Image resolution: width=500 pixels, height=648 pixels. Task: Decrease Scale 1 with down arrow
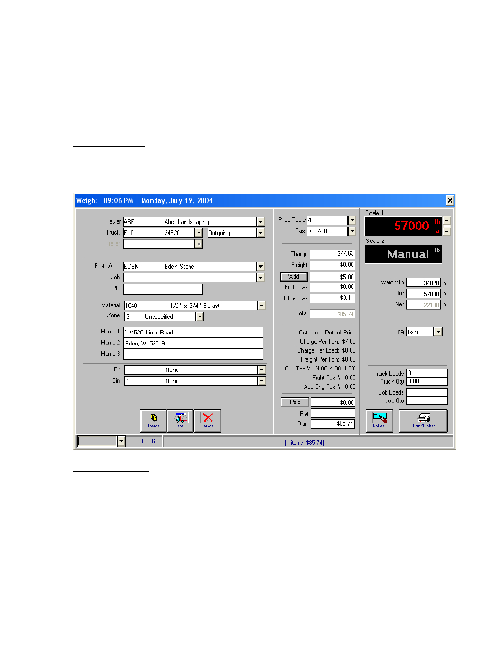[447, 231]
